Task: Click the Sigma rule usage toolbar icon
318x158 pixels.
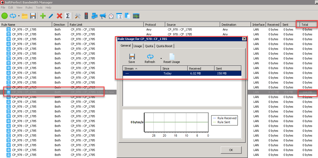Action: point(68,16)
